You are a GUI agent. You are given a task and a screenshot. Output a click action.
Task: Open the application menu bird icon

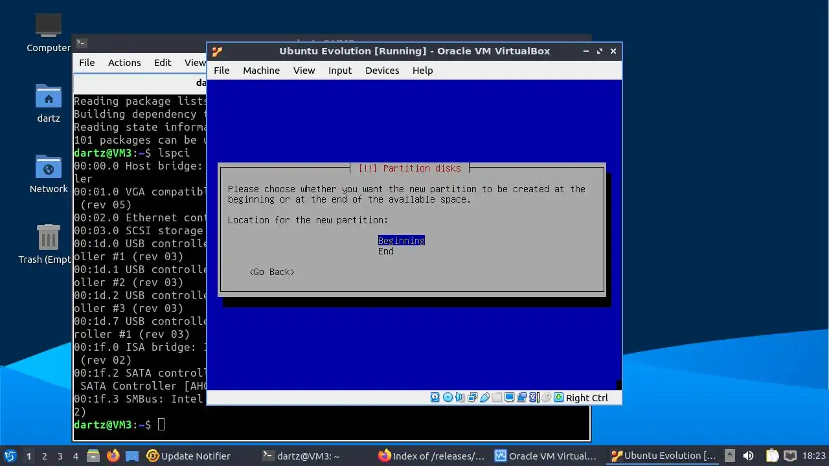coord(10,456)
